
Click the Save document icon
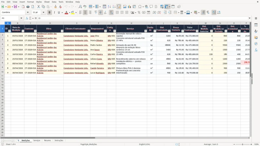[15, 7]
